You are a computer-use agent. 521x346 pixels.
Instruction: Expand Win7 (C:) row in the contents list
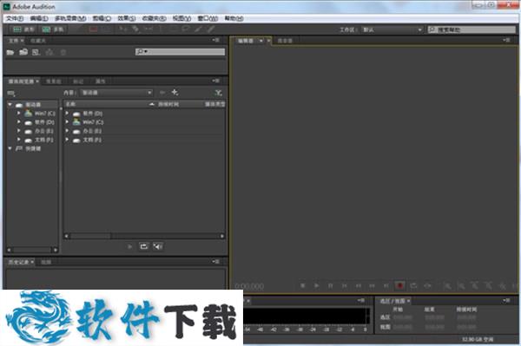(x=67, y=122)
